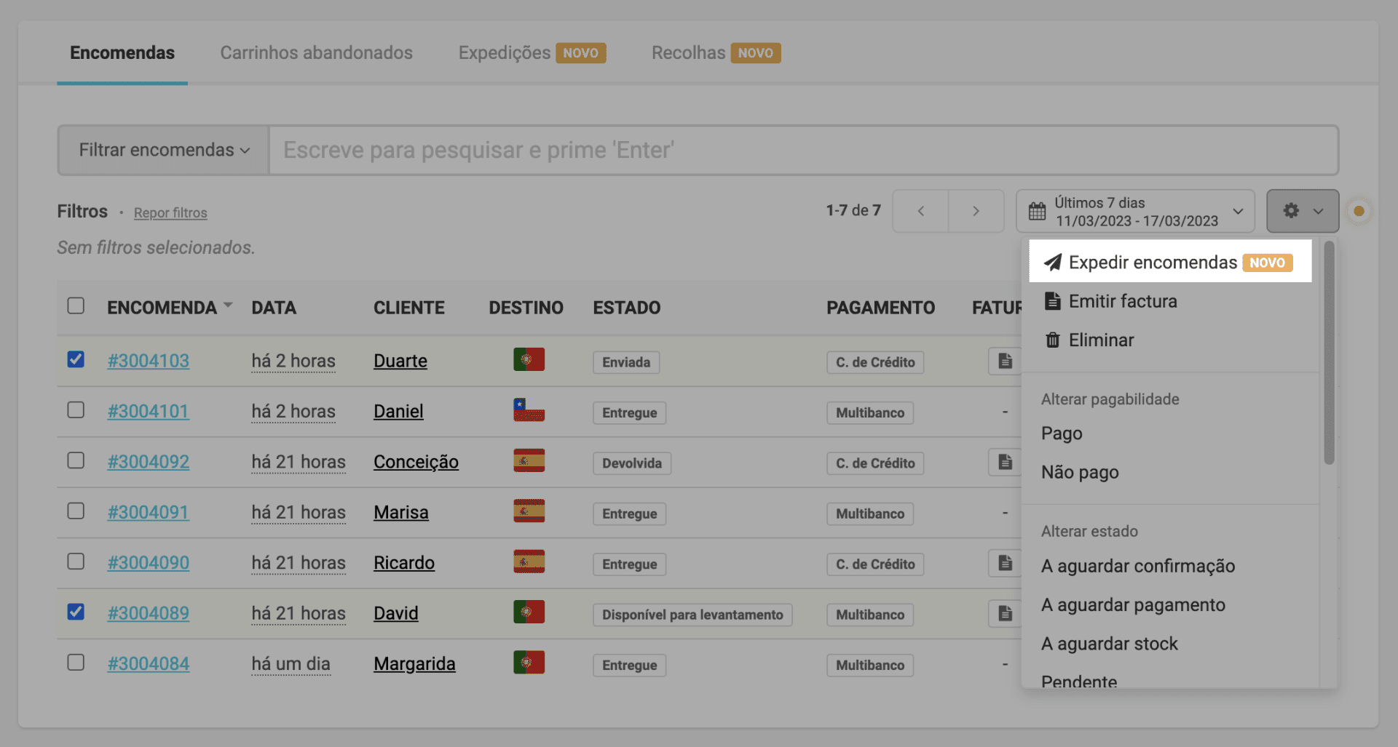
Task: Click the paper plane Expedir encomendas icon
Action: coord(1052,263)
